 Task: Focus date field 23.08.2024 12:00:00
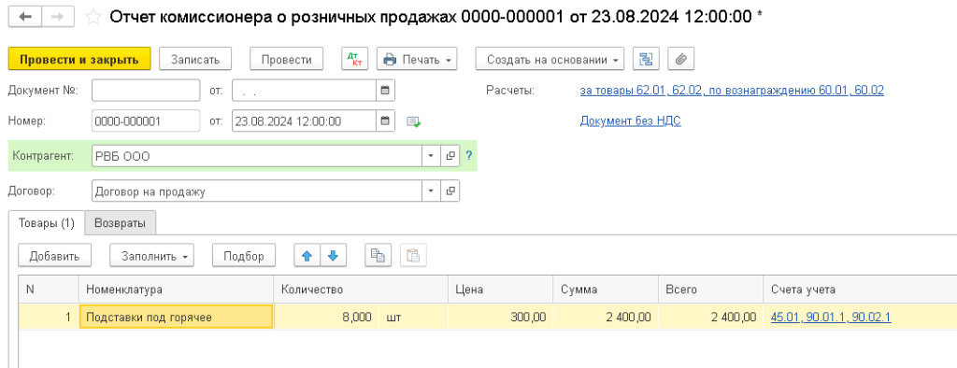point(304,120)
